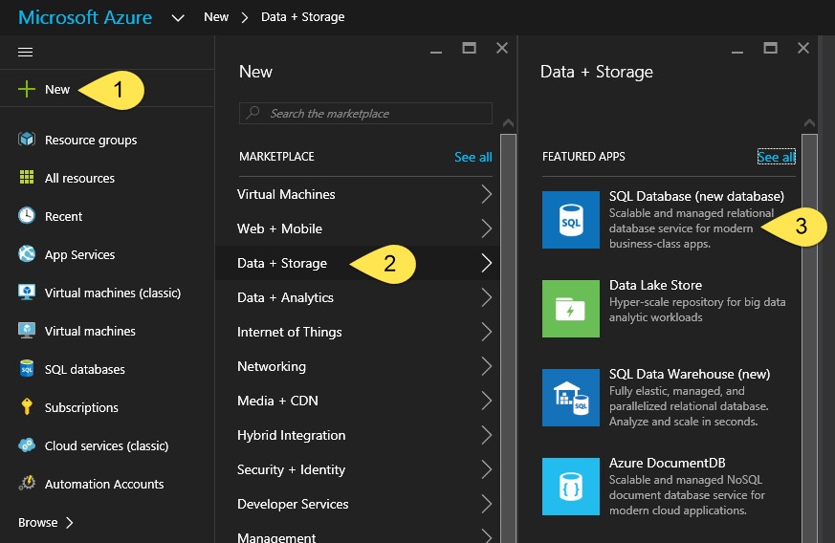Image resolution: width=835 pixels, height=543 pixels.
Task: Click the Automation Accounts gear icon
Action: 27,484
